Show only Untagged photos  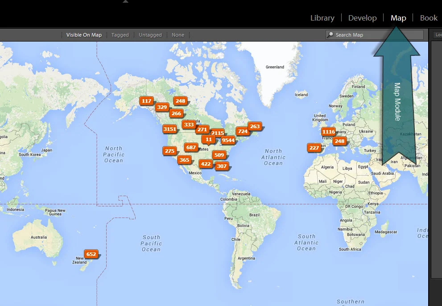point(150,35)
